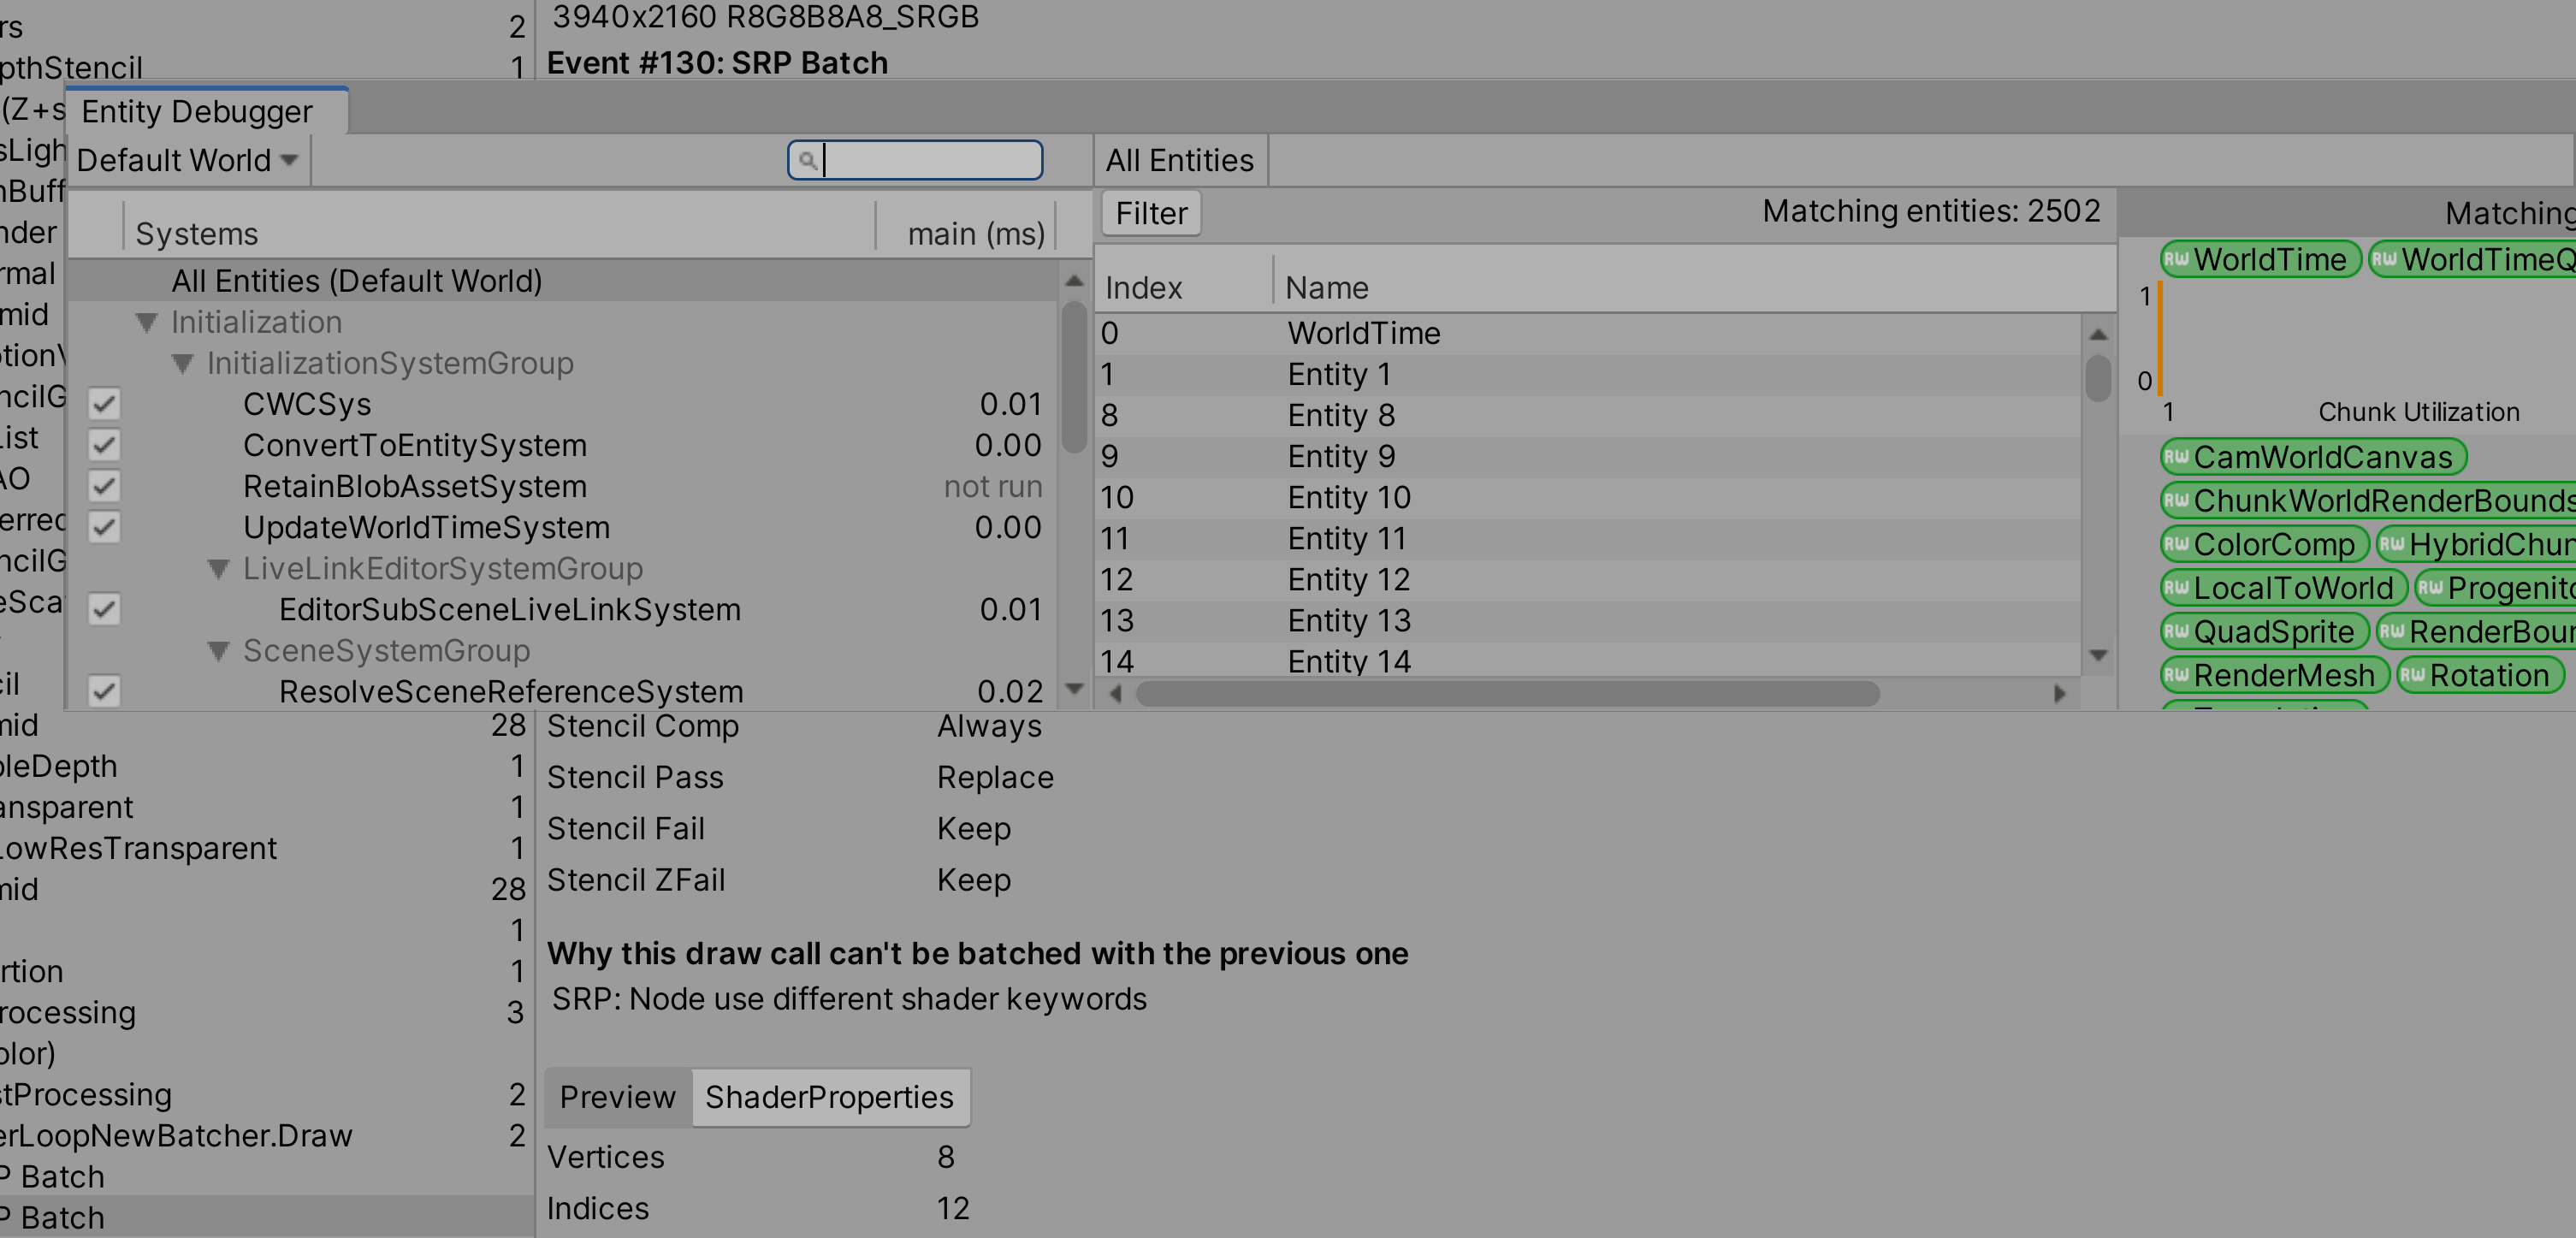Image resolution: width=2576 pixels, height=1238 pixels.
Task: Click the scroll-up arrow in the systems list
Action: coord(1074,281)
